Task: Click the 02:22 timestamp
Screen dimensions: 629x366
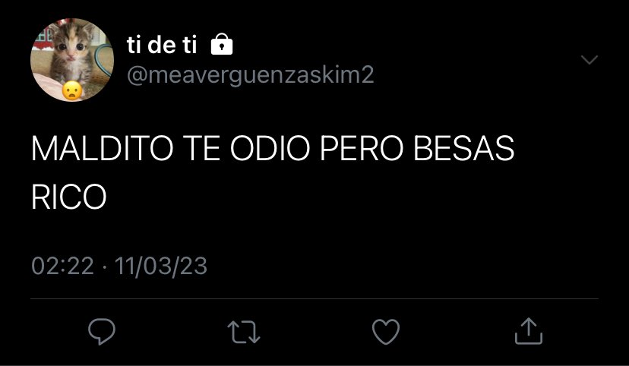Action: pos(62,266)
